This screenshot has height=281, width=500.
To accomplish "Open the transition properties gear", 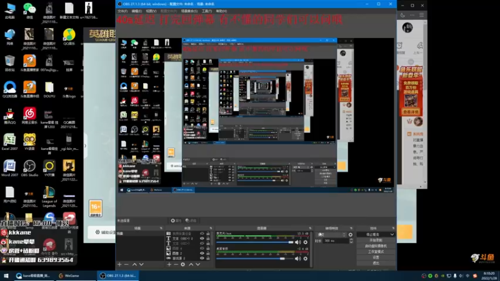I will pos(351,235).
